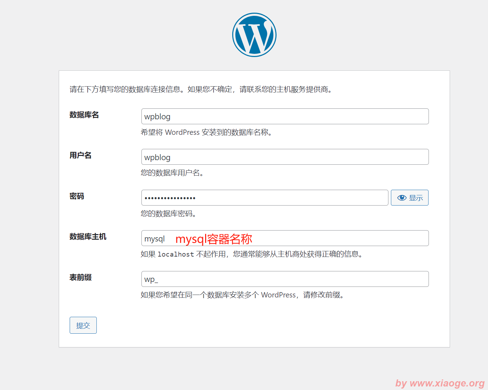This screenshot has height=390, width=488.
Task: Click the hint about installing multiple WordPress
Action: click(x=242, y=295)
